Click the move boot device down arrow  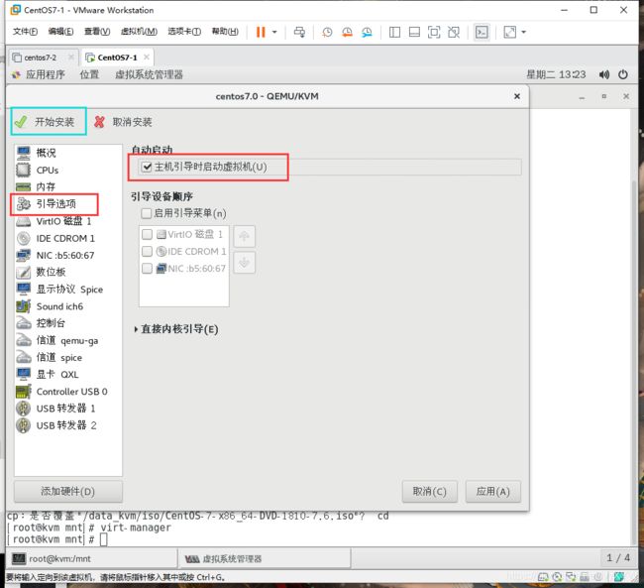tap(245, 263)
